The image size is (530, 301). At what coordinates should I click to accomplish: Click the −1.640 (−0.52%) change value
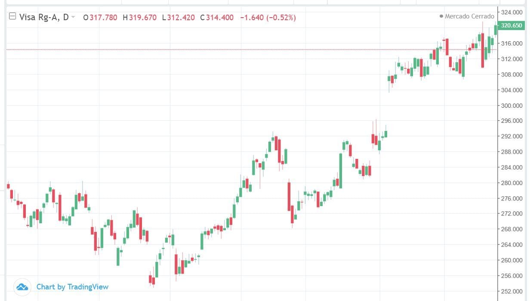pos(268,18)
